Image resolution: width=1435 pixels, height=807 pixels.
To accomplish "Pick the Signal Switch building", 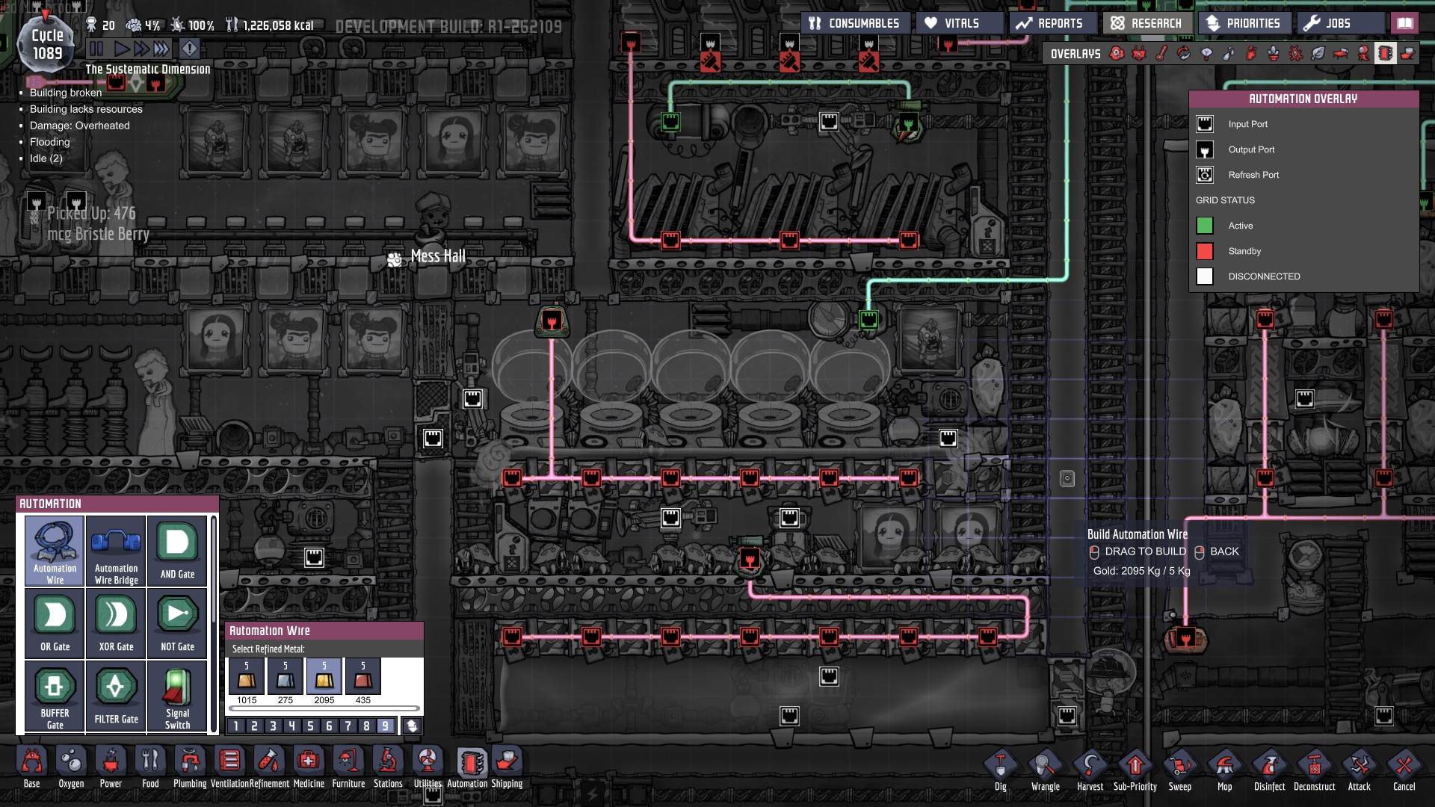I will pos(177,696).
